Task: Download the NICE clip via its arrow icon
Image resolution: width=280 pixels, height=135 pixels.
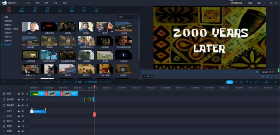Action: click(37, 23)
